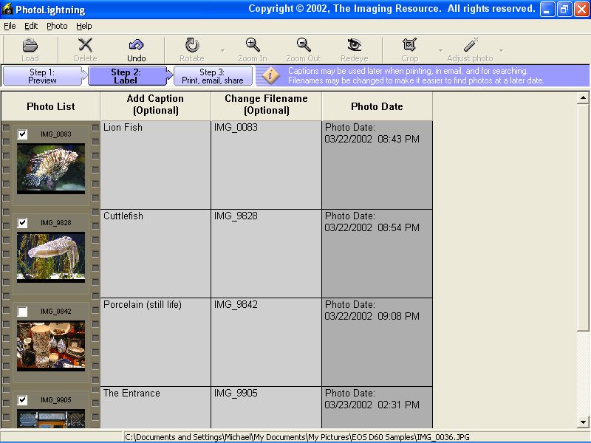Go to Step 3: Print, email, share
The height and width of the screenshot is (443, 591).
pos(213,76)
